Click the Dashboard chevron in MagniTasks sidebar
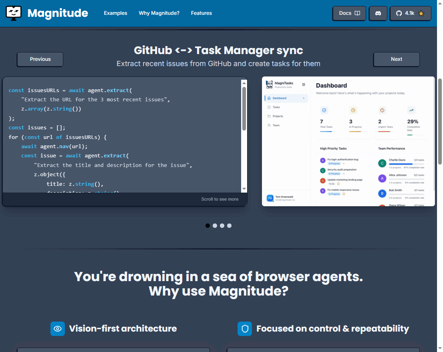The width and height of the screenshot is (443, 352). tap(304, 98)
